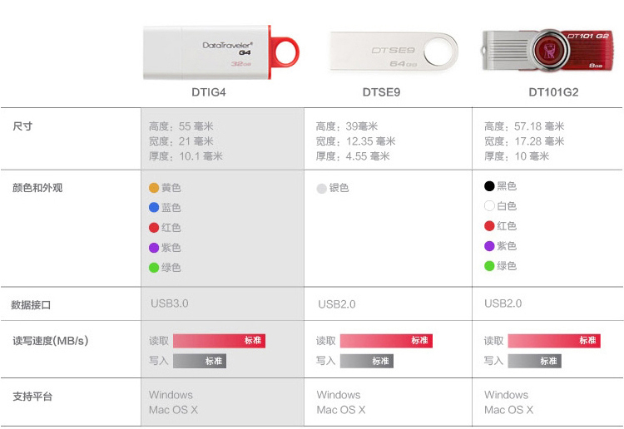
Task: Click the USB3.0 interface text
Action: coord(170,303)
